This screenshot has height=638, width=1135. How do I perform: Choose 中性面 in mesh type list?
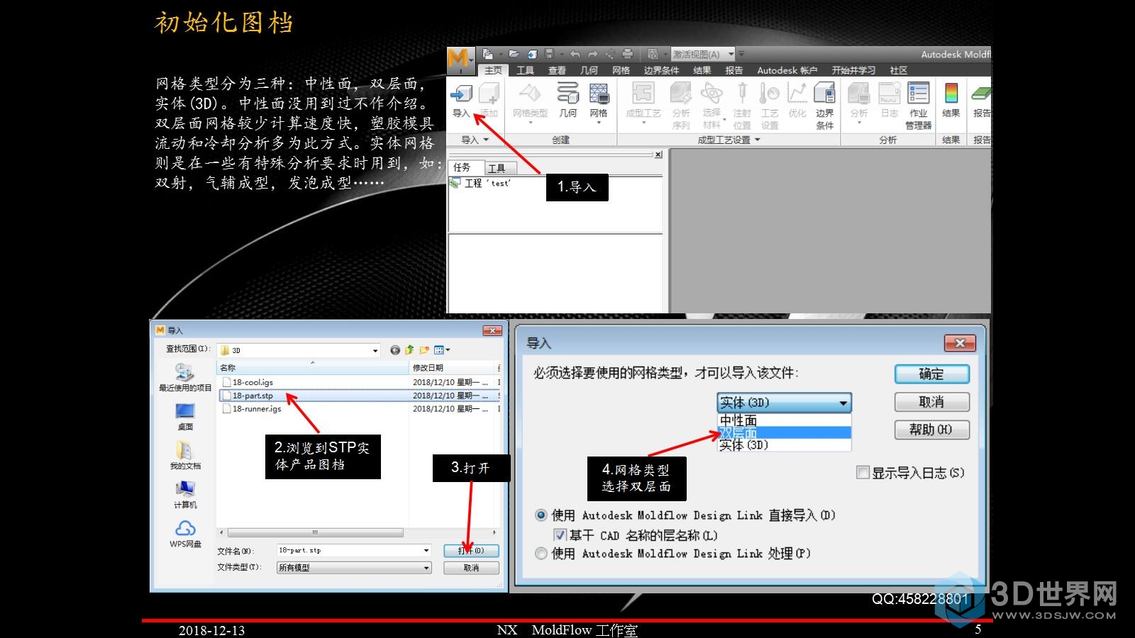click(784, 420)
